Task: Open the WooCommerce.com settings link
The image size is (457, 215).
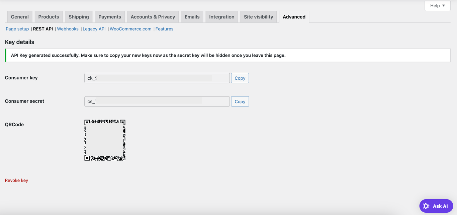Action: tap(130, 29)
